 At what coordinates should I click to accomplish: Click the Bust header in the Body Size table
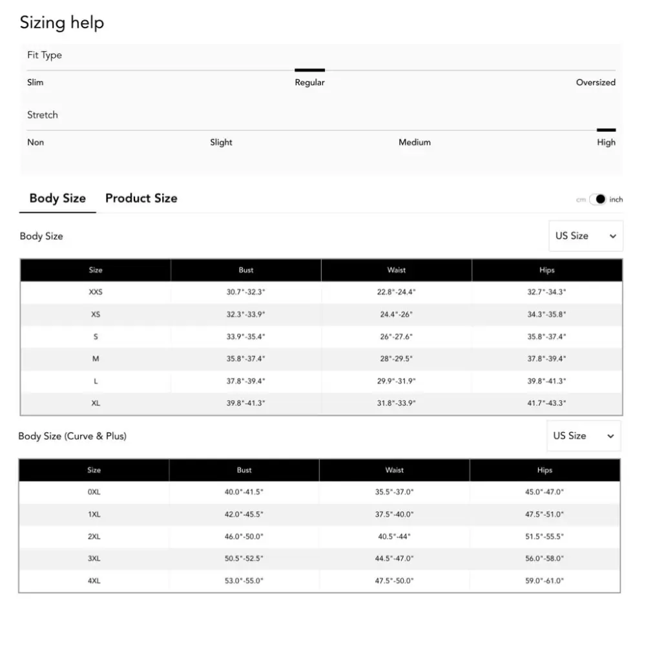click(x=246, y=270)
